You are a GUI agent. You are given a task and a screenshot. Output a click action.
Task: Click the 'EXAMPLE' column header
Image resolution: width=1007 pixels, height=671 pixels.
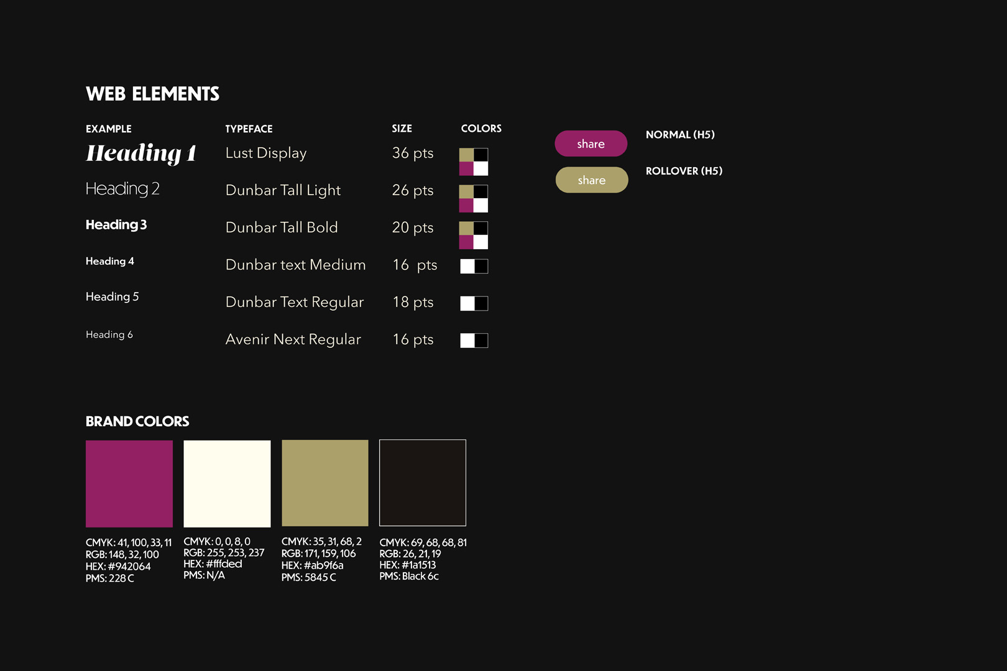coord(109,129)
